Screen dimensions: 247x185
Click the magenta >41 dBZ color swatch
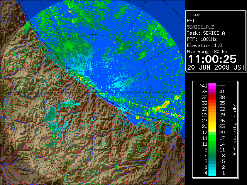(212, 86)
